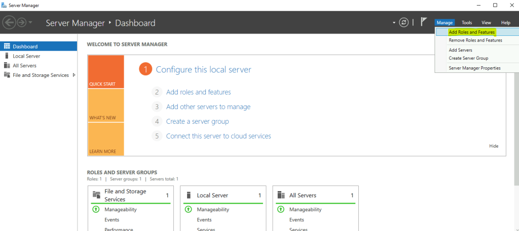
Task: Open the Tools menu
Action: [x=467, y=22]
